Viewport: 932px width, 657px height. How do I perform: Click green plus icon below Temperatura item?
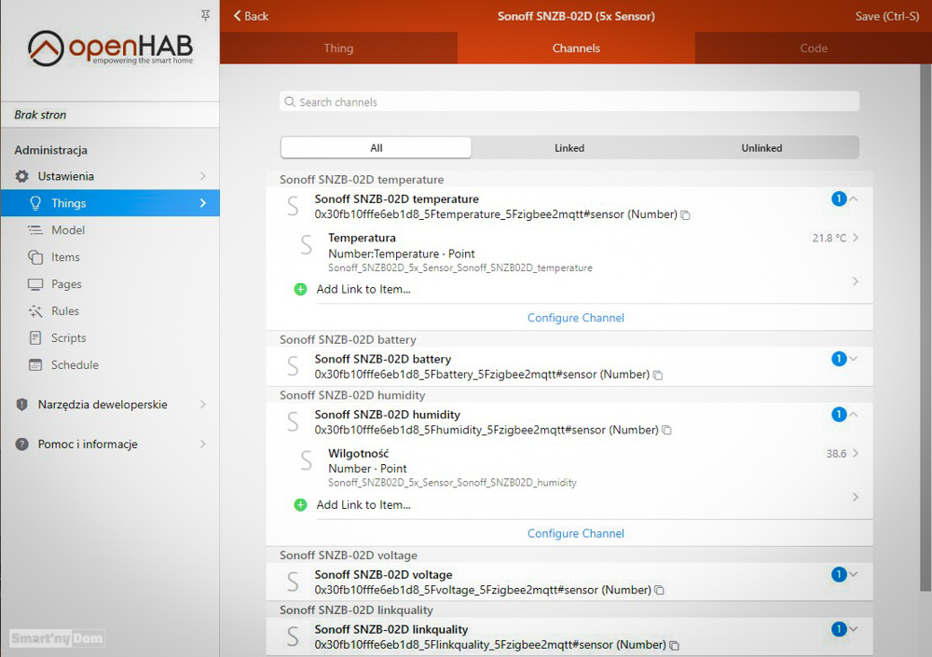pyautogui.click(x=301, y=290)
